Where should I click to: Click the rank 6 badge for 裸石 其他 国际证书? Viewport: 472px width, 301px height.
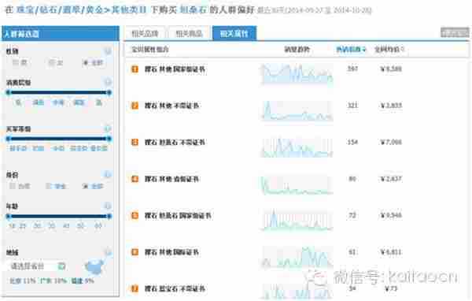(135, 252)
